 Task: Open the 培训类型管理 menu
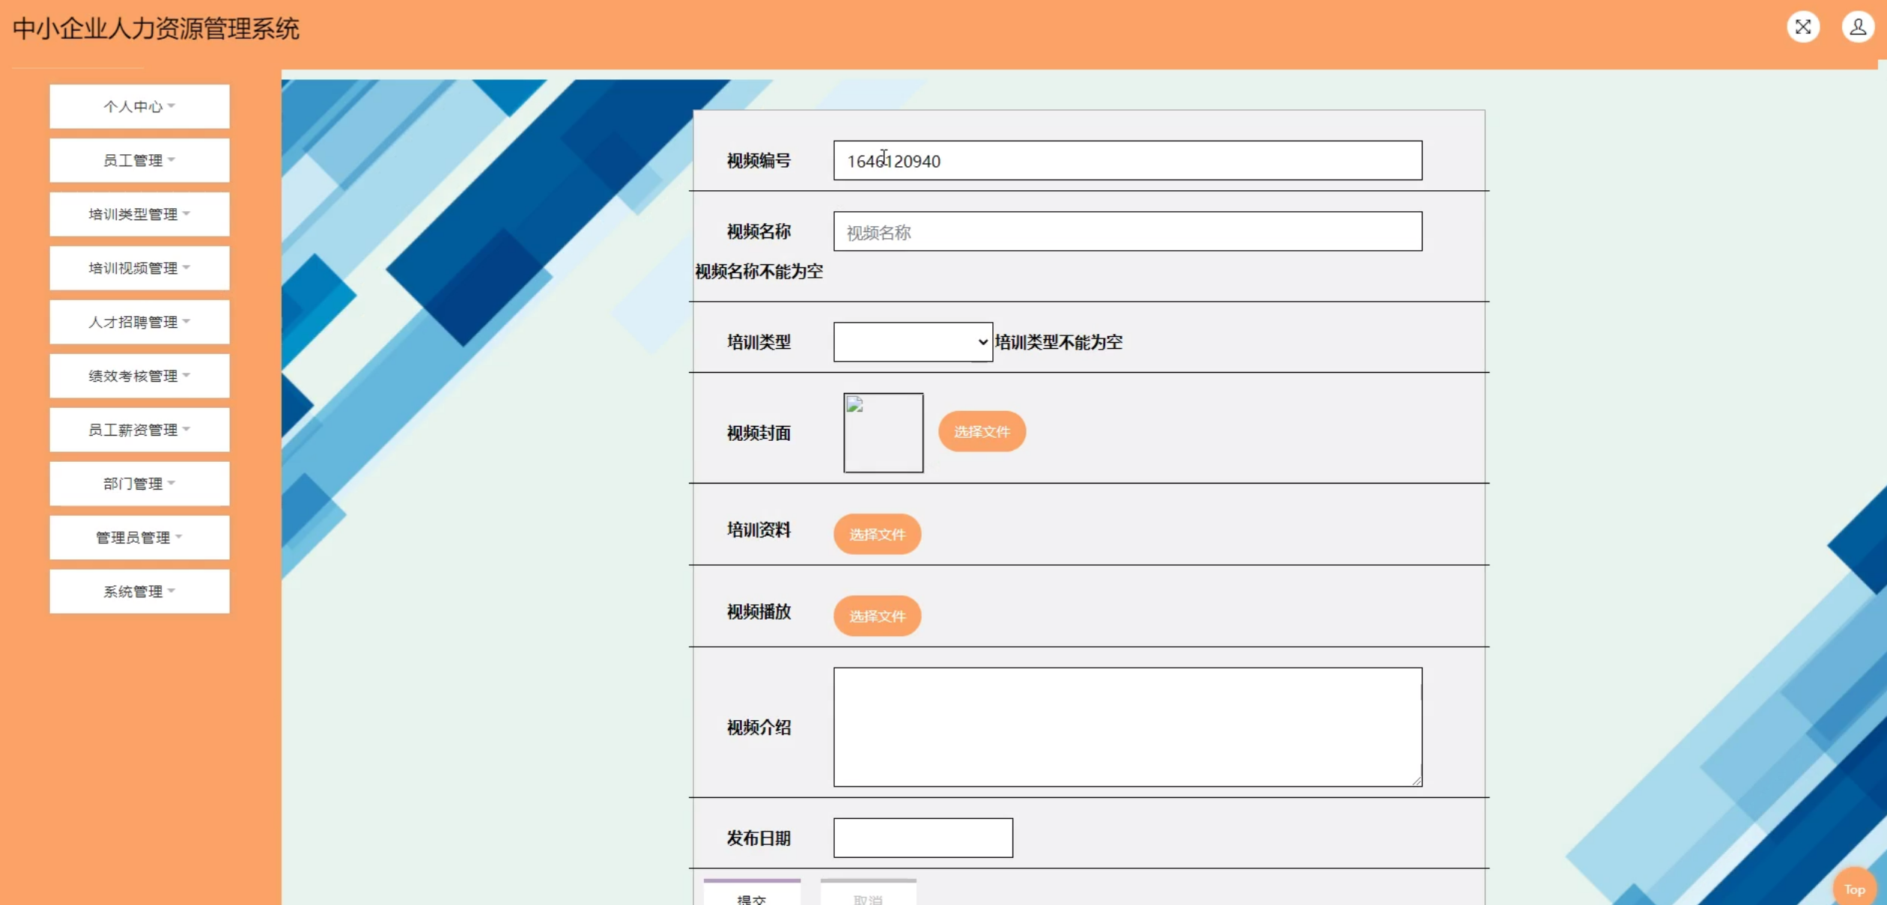point(139,214)
